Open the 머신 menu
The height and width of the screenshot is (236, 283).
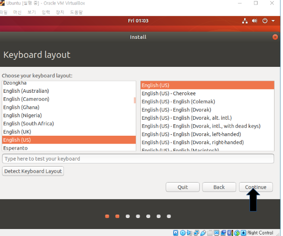17,12
